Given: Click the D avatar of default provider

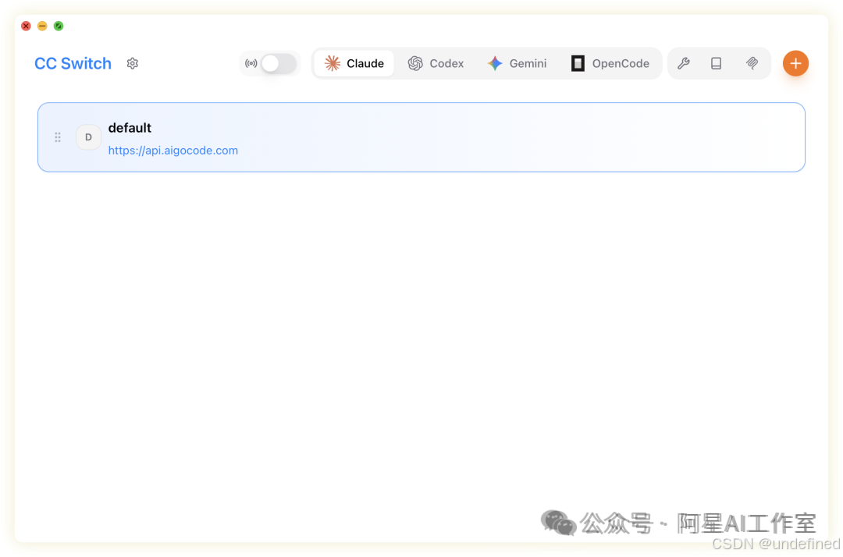Looking at the screenshot, I should point(88,137).
